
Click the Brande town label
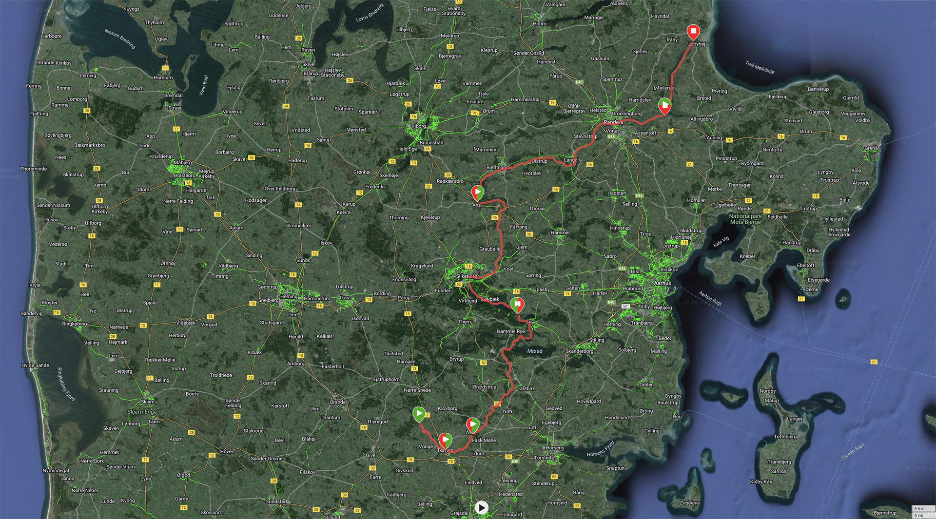[x=338, y=402]
